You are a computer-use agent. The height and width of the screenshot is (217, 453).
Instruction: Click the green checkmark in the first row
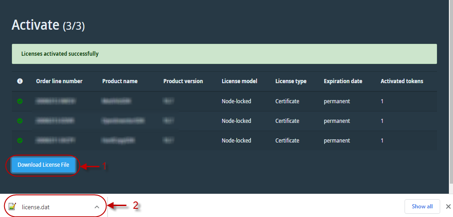(x=20, y=101)
